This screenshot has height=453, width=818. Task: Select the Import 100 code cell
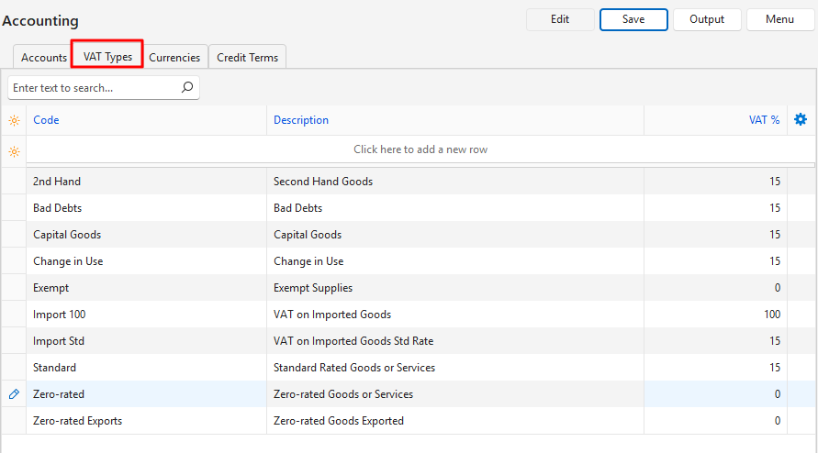coord(60,315)
